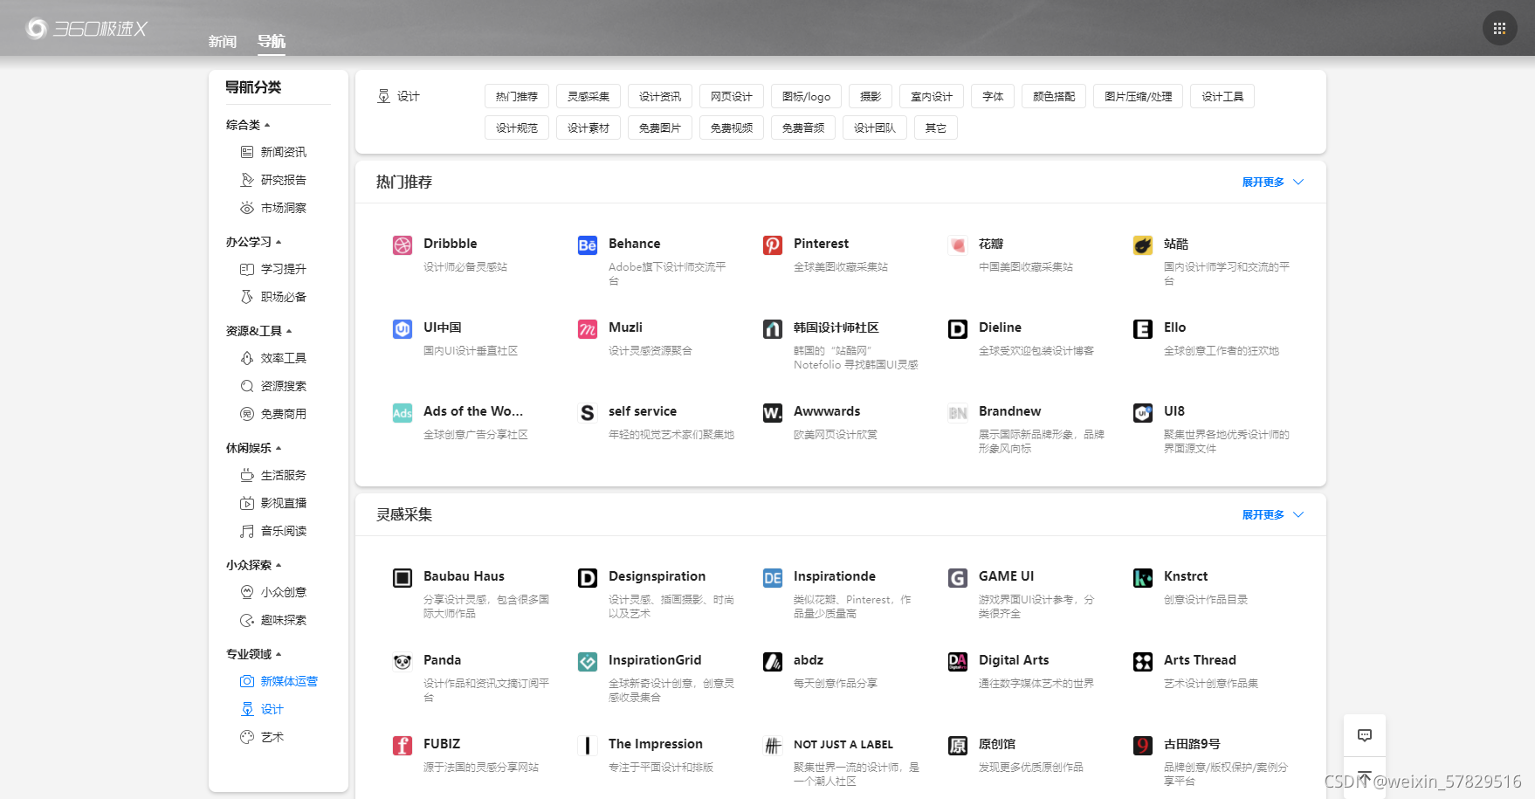Open the Ello site icon

click(1143, 329)
